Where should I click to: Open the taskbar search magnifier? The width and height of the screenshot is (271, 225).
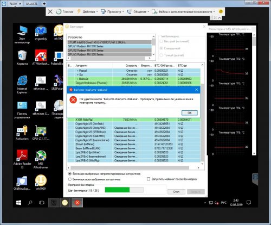[30, 203]
